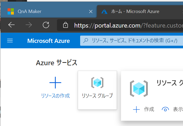Screen dimensions: 183x126
Task: Click the リソースの作成 link text
Action: (56, 96)
